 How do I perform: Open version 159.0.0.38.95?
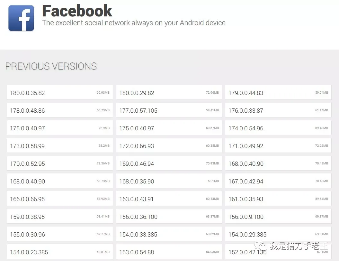pyautogui.click(x=60, y=217)
